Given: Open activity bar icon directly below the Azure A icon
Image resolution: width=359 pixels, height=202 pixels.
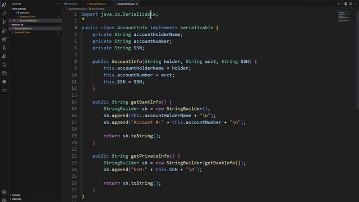Looking at the screenshot, I should [x=4, y=65].
